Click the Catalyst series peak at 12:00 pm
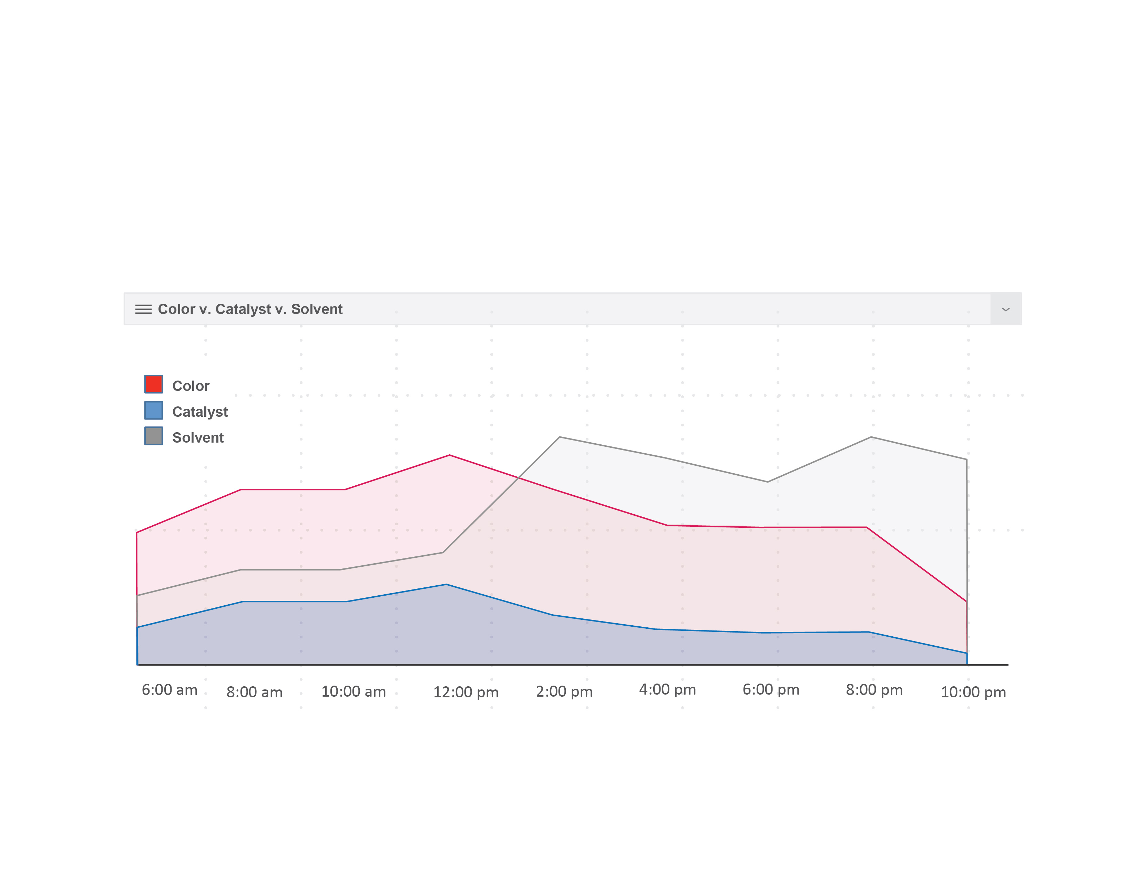 point(446,584)
